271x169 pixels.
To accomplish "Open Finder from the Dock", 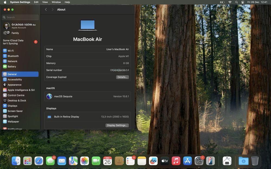I will [x=16, y=161].
